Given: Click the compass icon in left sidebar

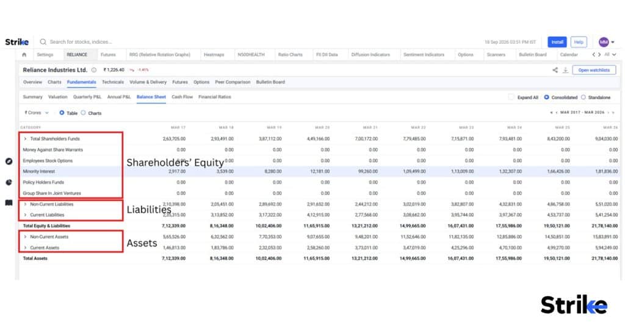Looking at the screenshot, I should [x=9, y=161].
